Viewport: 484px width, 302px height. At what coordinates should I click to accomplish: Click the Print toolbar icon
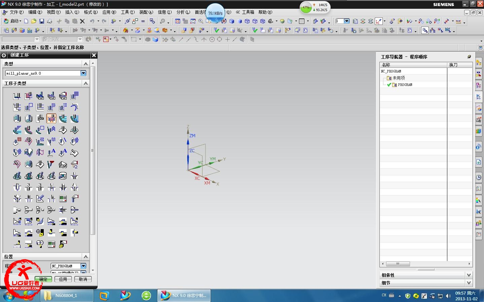click(x=49, y=21)
